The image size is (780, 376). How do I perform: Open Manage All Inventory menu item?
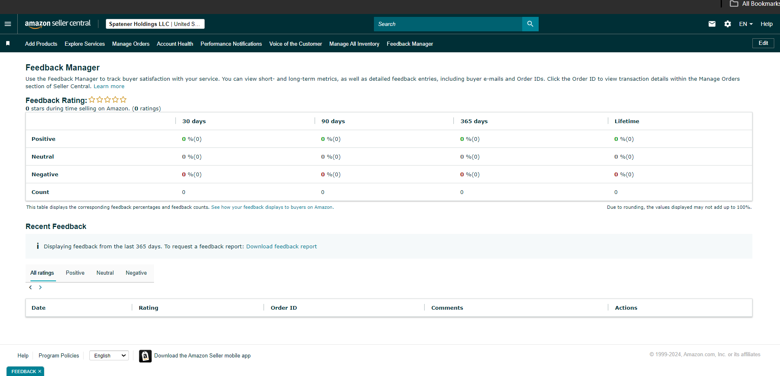click(354, 44)
